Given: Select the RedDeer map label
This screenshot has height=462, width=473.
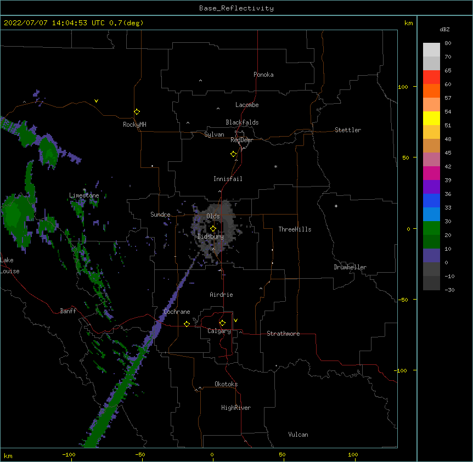Looking at the screenshot, I should pyautogui.click(x=241, y=140).
